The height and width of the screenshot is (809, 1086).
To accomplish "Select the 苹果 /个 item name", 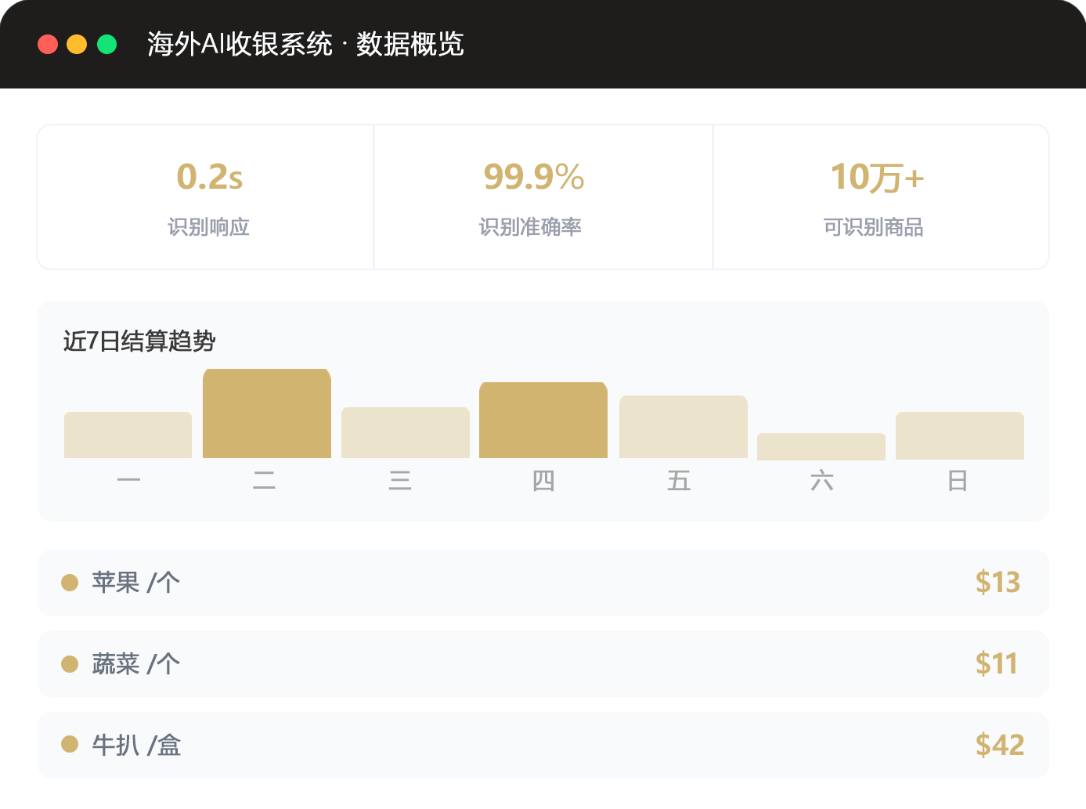I will coord(136,583).
